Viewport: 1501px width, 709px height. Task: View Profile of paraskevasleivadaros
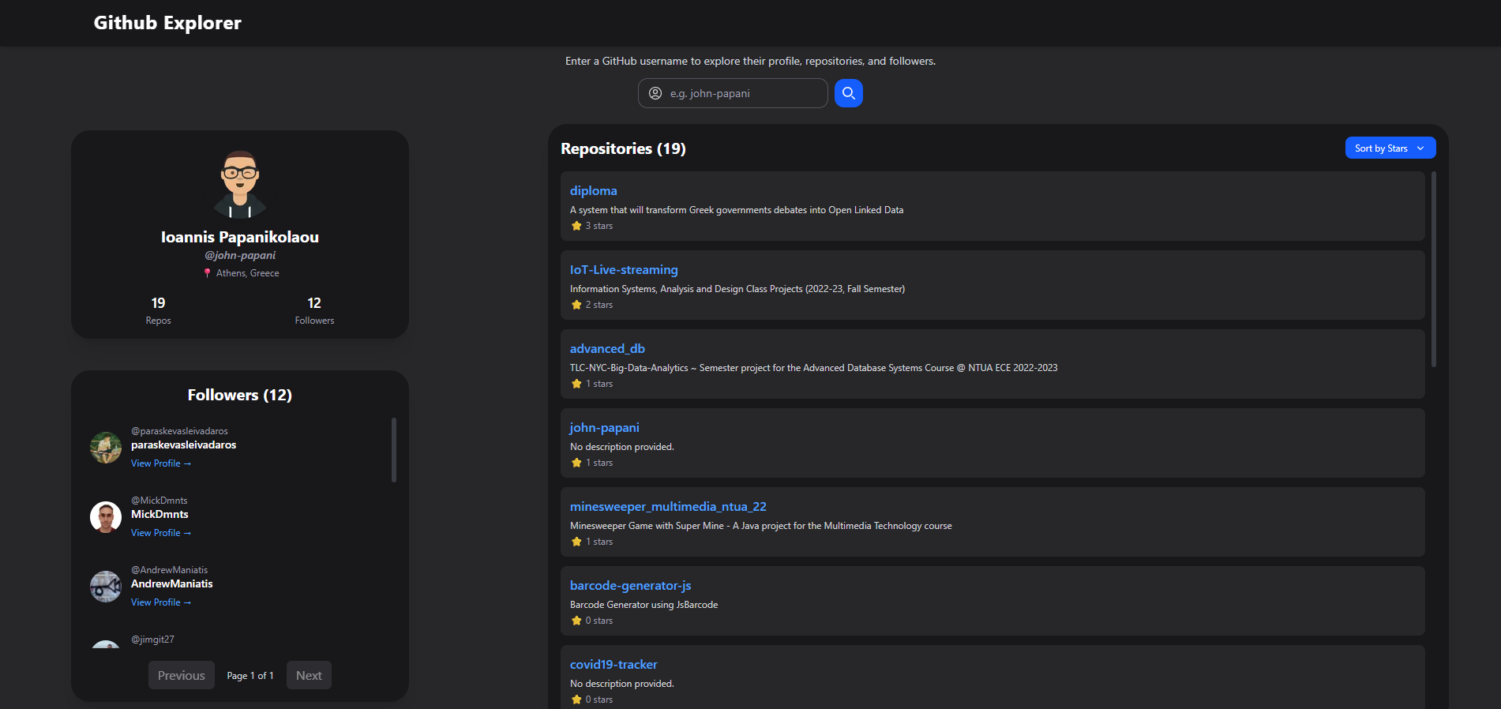coord(161,463)
